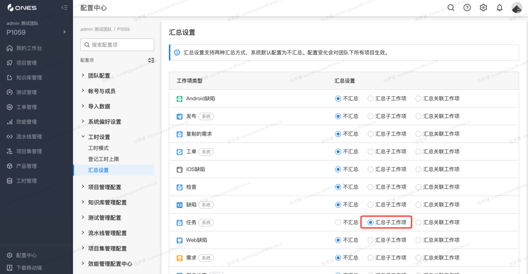
Task: Open the P1059 team switcher arrow
Action: pos(64,32)
